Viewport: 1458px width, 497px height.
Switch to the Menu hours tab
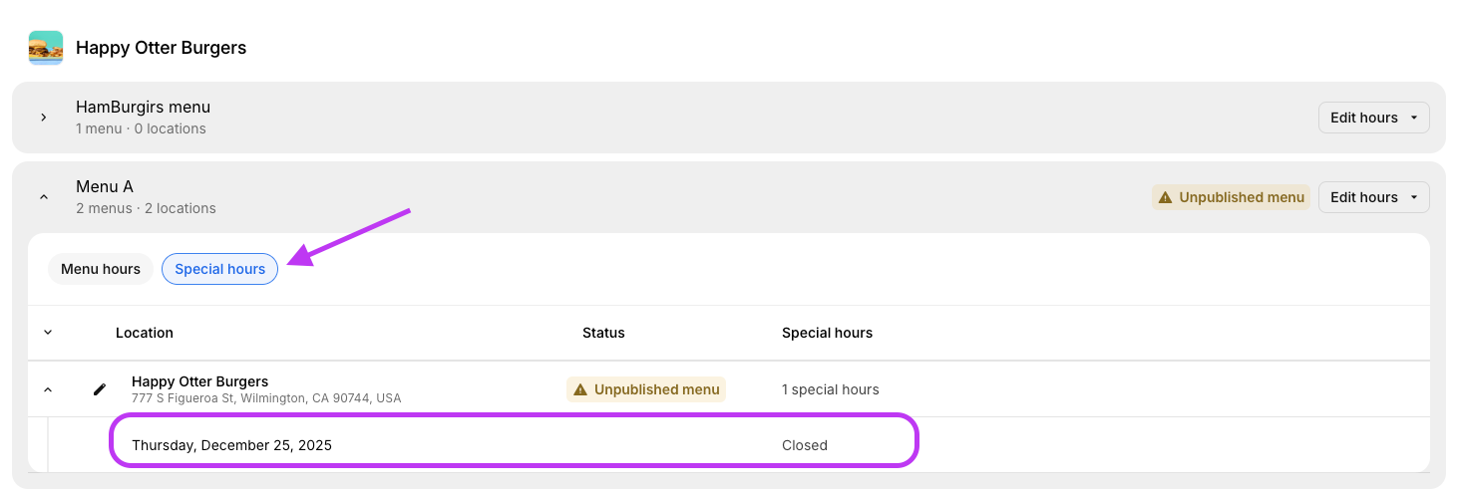(101, 269)
